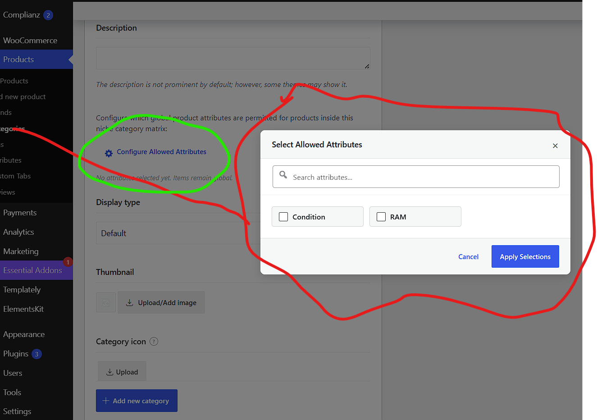The image size is (597, 420).
Task: Click into the Search attributes field
Action: click(x=416, y=177)
